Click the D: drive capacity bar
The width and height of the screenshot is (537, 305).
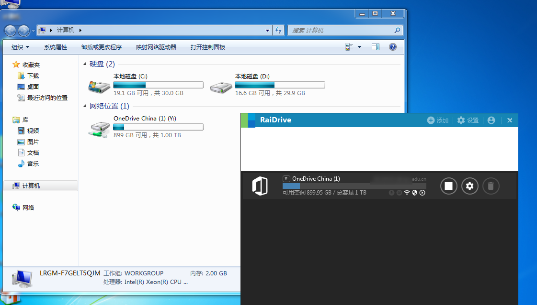click(280, 85)
